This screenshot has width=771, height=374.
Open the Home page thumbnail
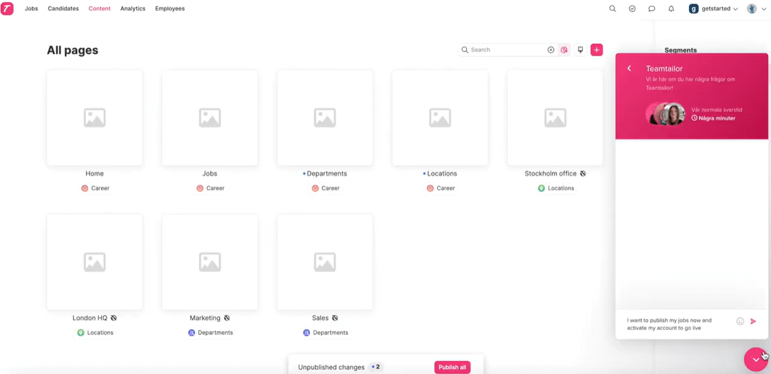point(95,117)
